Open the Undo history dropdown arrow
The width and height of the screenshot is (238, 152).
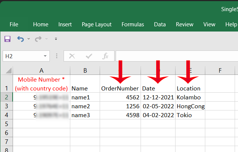29,39
